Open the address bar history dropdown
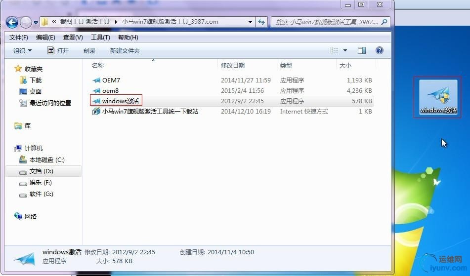The image size is (470, 276). 250,22
